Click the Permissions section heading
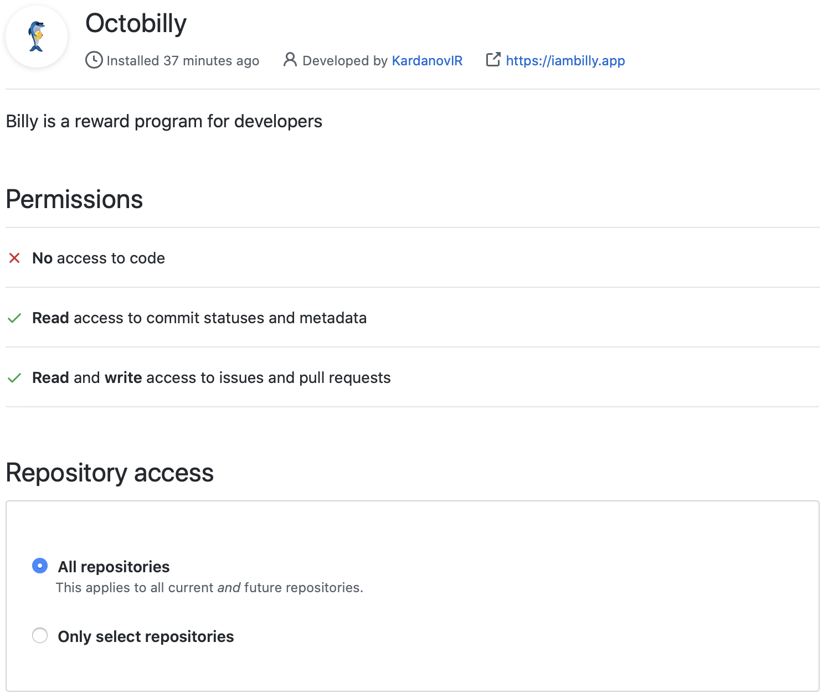 pyautogui.click(x=74, y=199)
